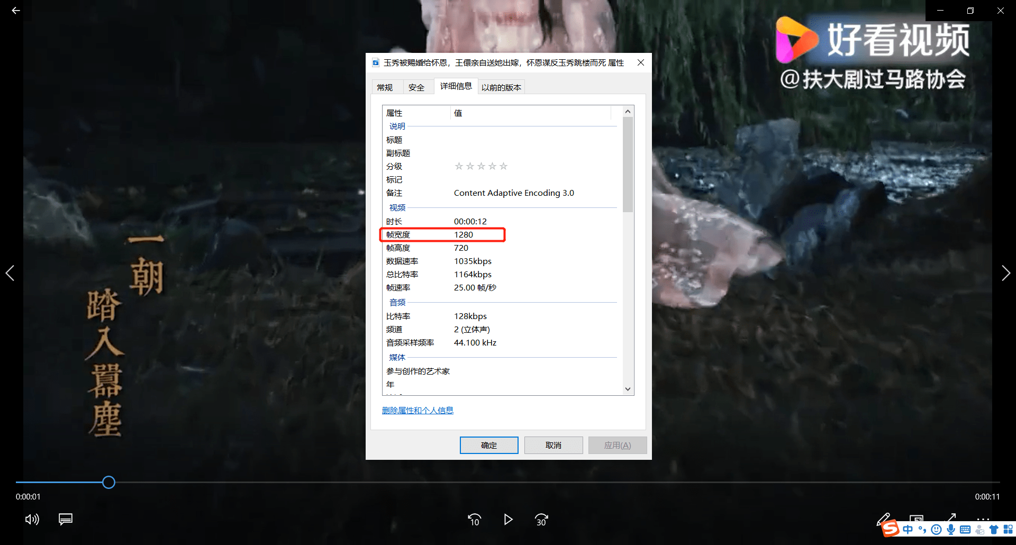Cancel with the 取消 button
This screenshot has width=1016, height=545.
pos(554,445)
